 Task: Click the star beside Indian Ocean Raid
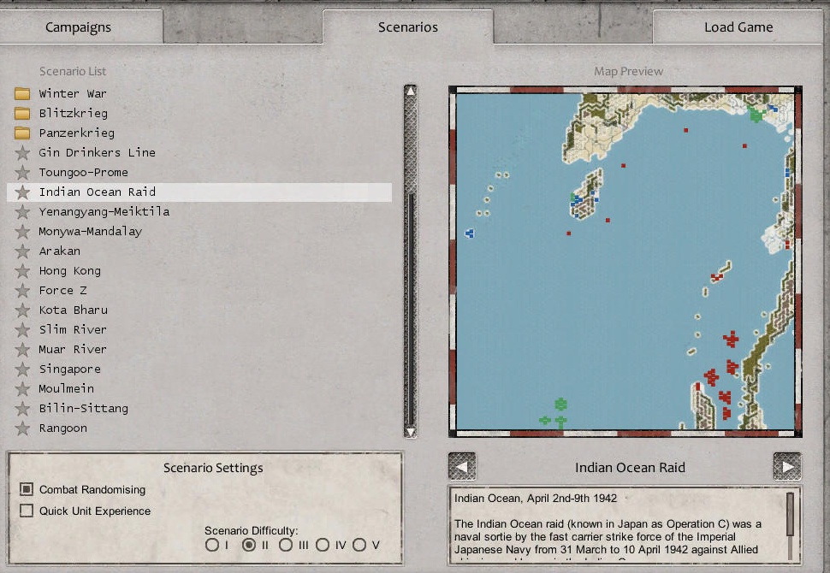pos(22,192)
